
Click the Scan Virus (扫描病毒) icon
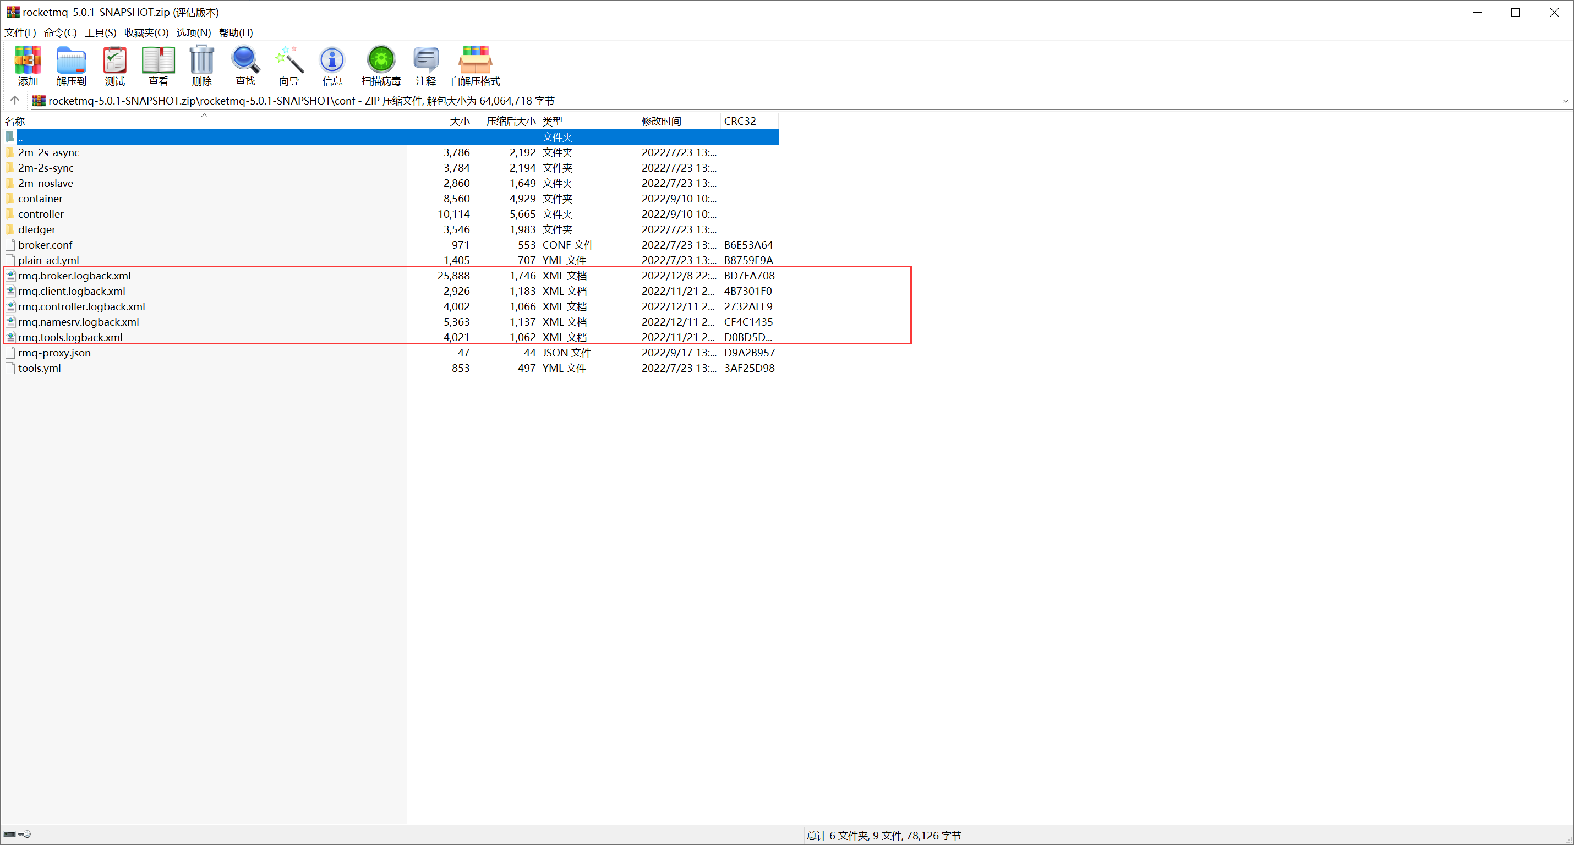pos(381,65)
